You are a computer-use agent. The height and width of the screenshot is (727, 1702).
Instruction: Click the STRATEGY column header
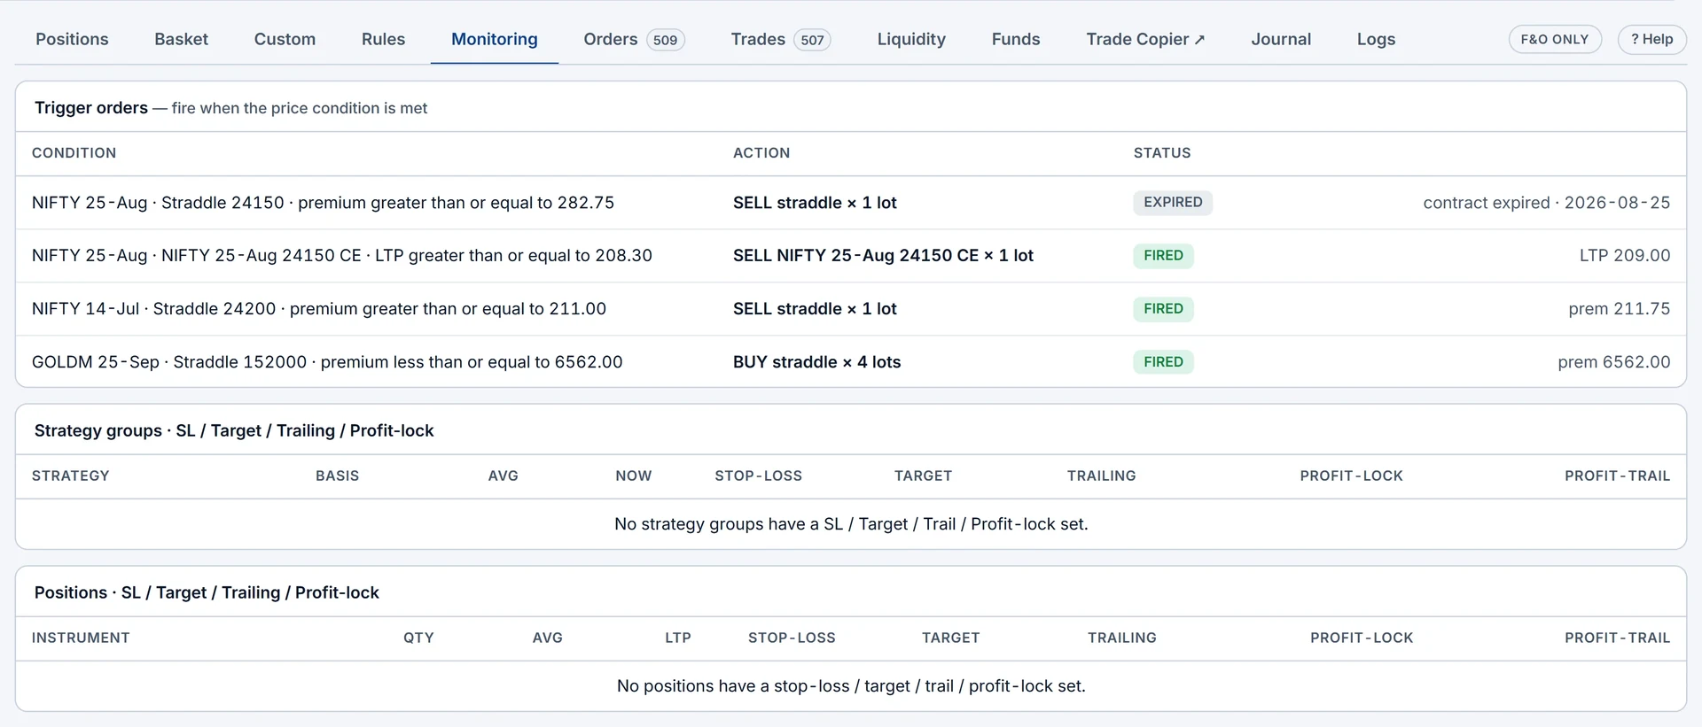point(71,476)
